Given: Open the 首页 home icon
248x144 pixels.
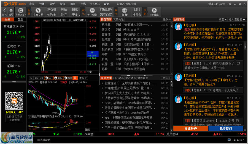Looking at the screenshot, I should click(11, 10).
